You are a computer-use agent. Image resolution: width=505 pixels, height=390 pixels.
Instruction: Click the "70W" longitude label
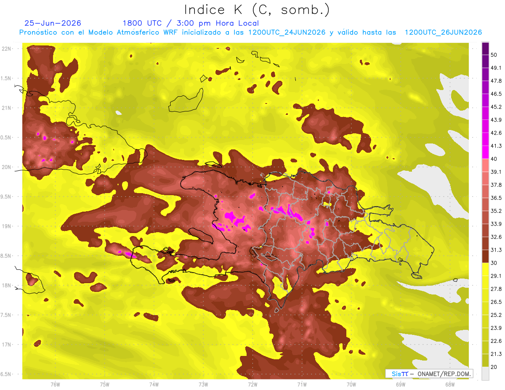351,384
